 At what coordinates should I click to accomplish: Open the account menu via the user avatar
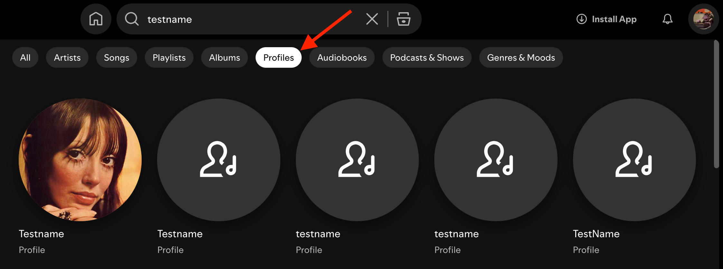(703, 19)
